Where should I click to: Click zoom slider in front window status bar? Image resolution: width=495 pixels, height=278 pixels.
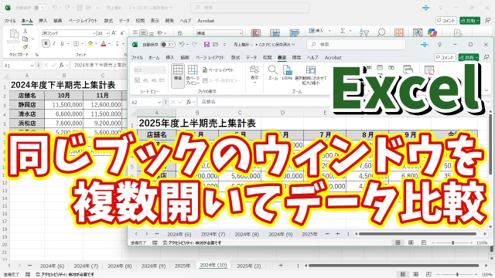coord(452,242)
